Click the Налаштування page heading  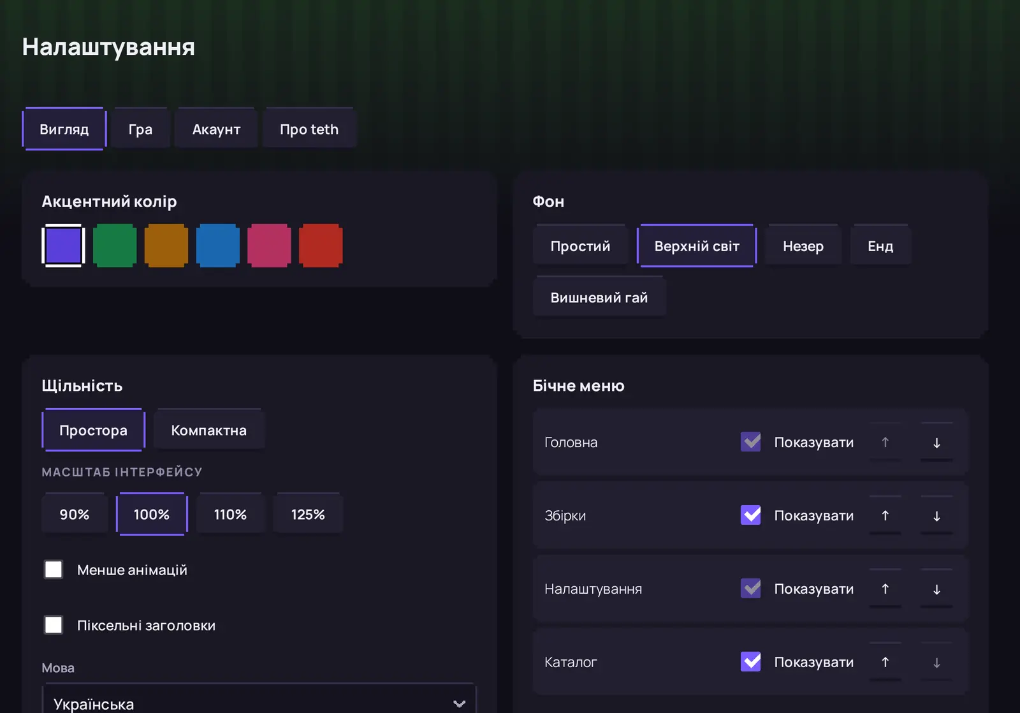(108, 47)
